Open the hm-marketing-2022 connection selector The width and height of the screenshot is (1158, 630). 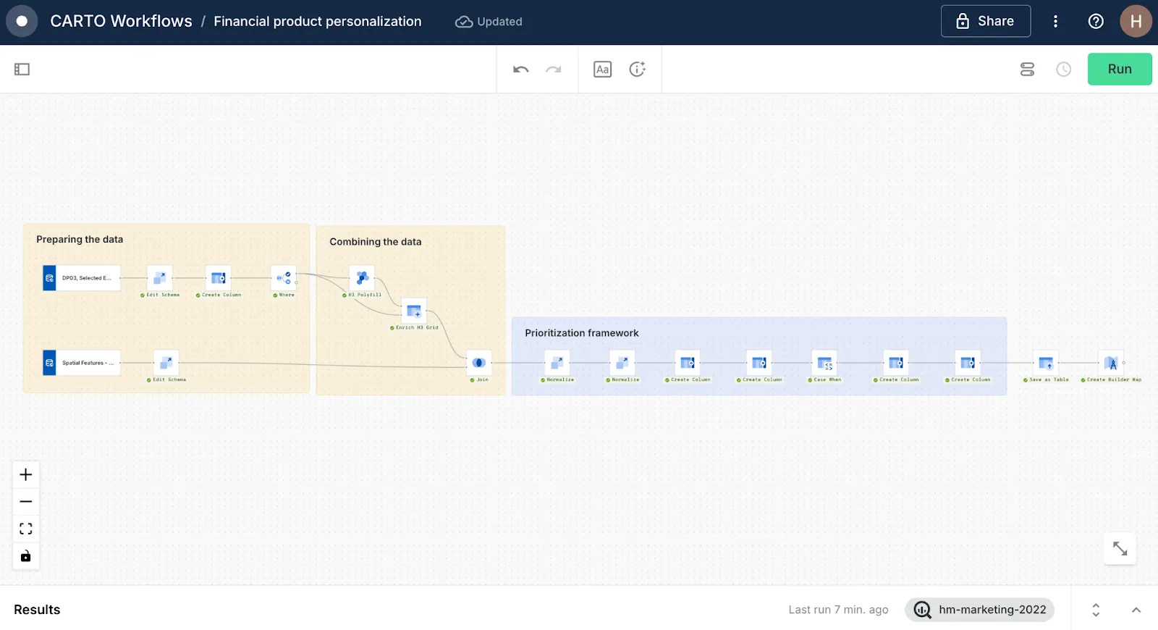(979, 610)
